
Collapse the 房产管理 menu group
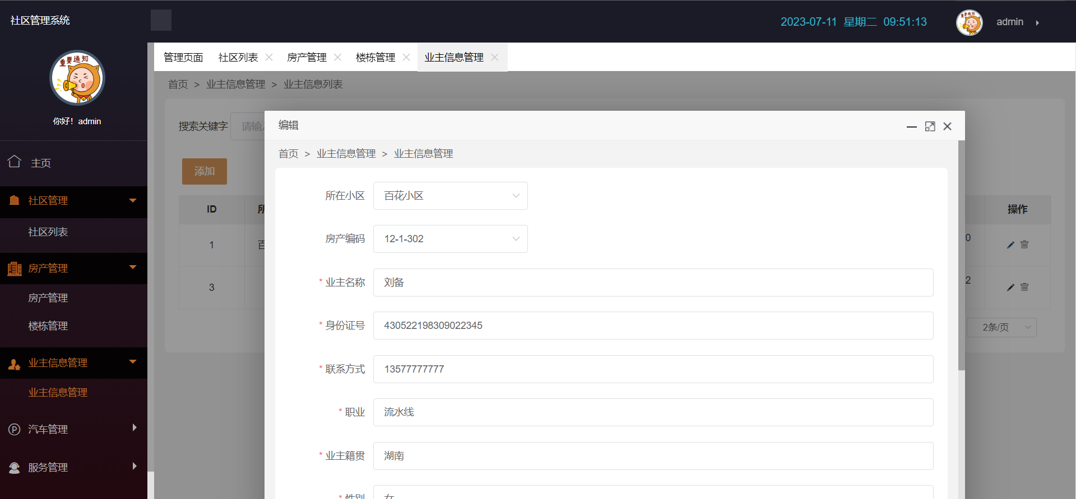[133, 267]
